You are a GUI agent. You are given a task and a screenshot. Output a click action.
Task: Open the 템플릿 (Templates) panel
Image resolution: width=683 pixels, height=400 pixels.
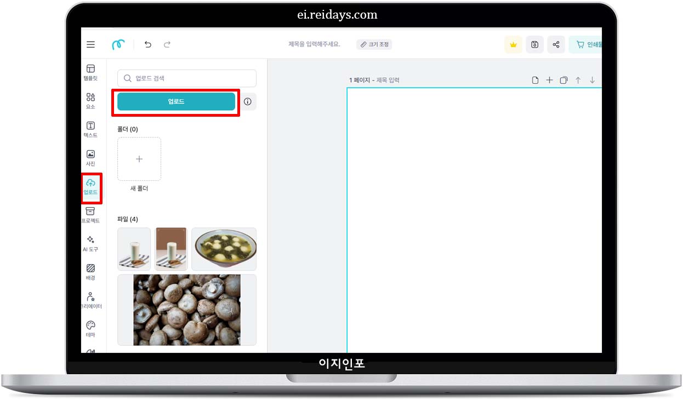pyautogui.click(x=90, y=72)
